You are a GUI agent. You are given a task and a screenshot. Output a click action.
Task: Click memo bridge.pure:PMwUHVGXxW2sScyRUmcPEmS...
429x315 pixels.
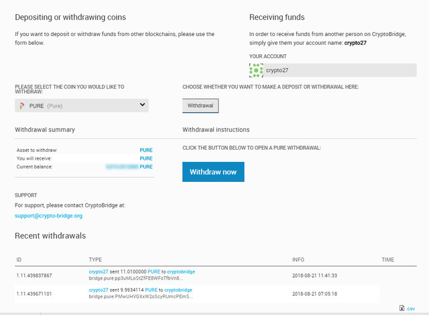pyautogui.click(x=141, y=296)
